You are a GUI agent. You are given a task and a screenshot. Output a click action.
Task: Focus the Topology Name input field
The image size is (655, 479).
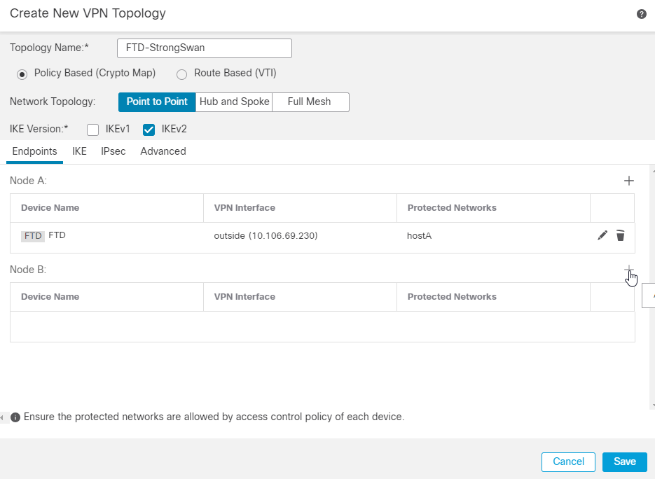click(205, 48)
